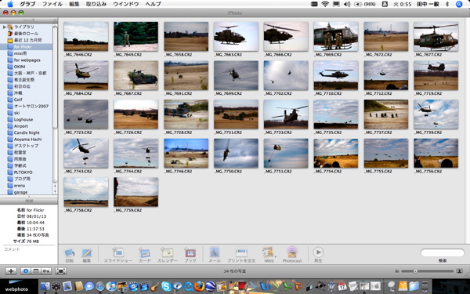Select thumbnail _MG_7663.CR2 helicopter photo
The height and width of the screenshot is (294, 470).
click(236, 36)
